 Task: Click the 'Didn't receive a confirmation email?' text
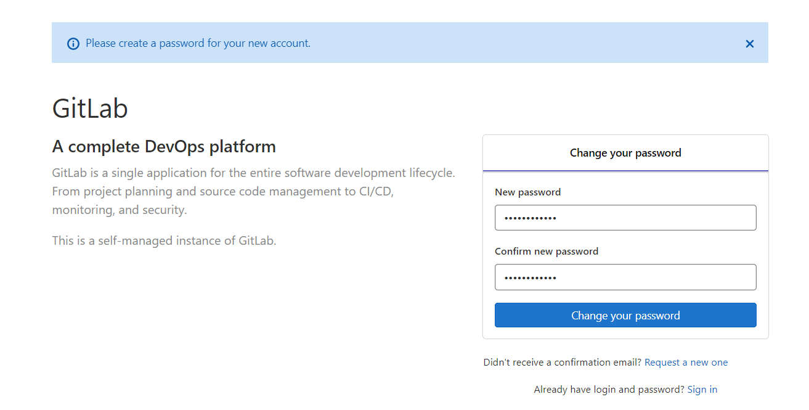[563, 363]
